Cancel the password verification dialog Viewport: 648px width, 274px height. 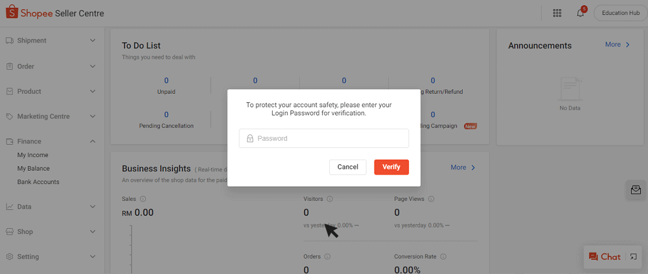(348, 167)
